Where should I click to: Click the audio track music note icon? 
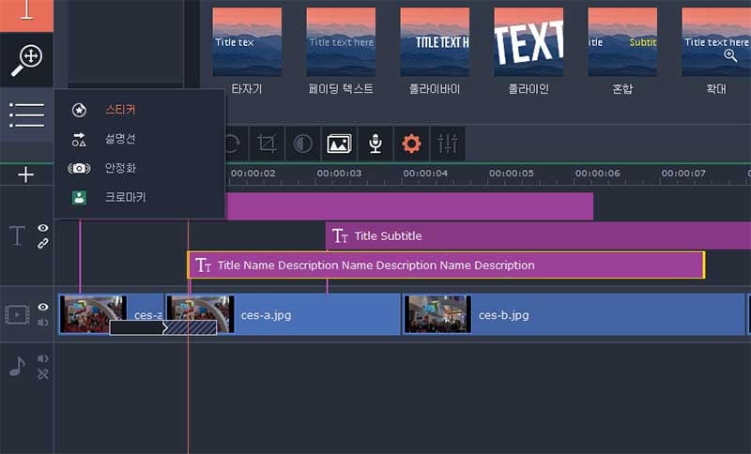[x=17, y=367]
